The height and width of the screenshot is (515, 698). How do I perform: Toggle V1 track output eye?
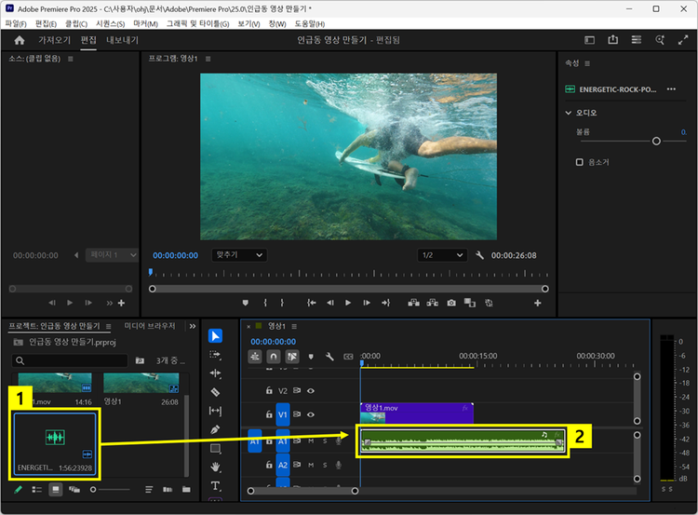311,414
